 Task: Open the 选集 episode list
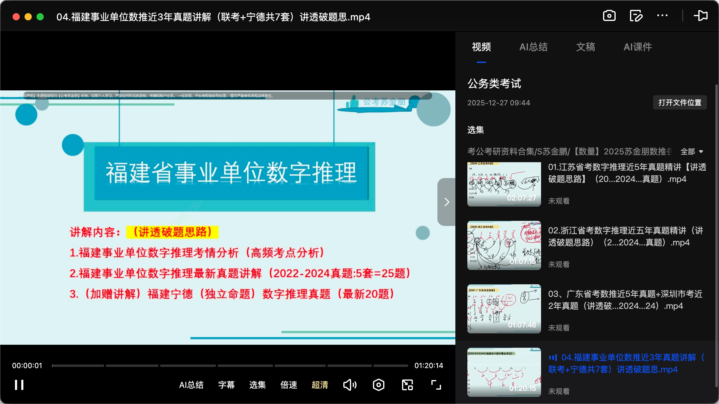[x=257, y=385]
